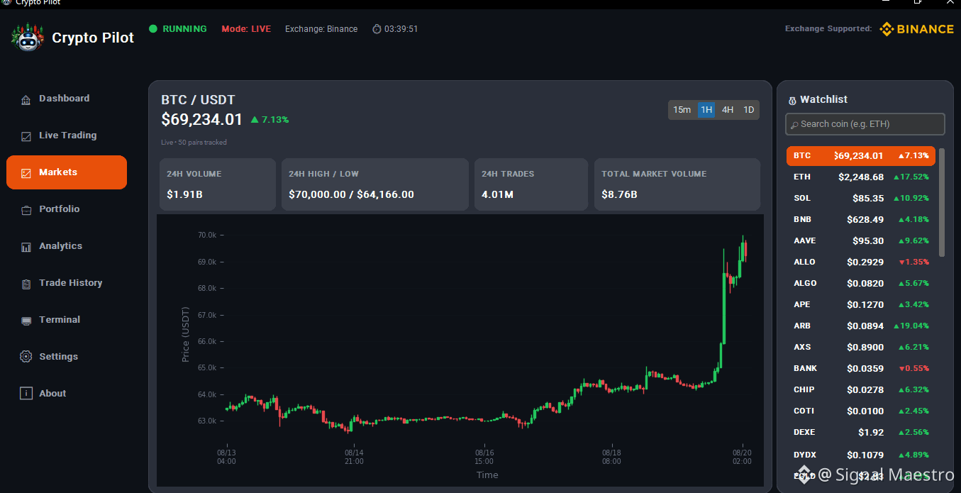Screen dimensions: 961x493
Task: Open the Terminal page
Action: tap(67, 320)
